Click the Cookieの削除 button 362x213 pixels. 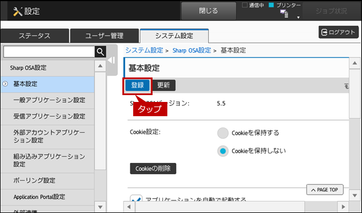click(153, 169)
